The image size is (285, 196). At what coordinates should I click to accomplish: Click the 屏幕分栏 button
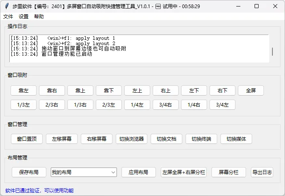coord(229,172)
